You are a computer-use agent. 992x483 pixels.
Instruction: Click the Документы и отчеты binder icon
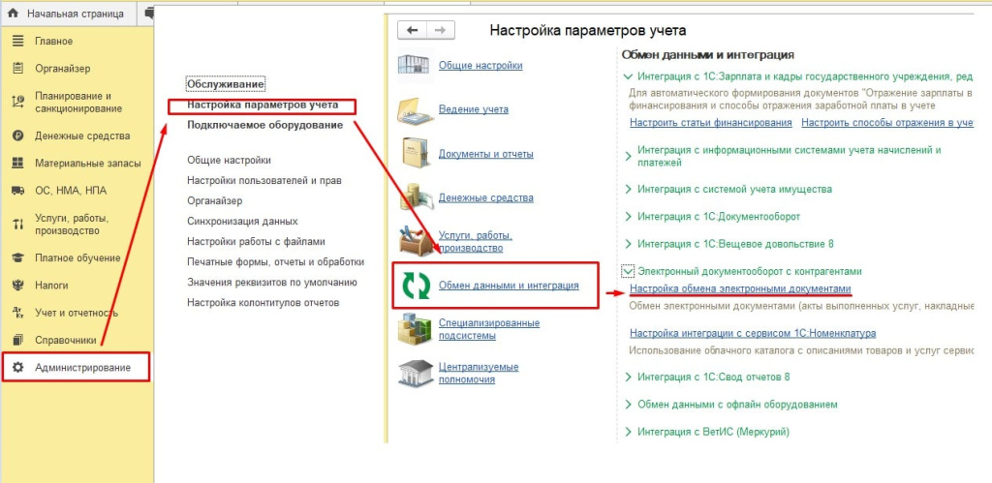(415, 154)
